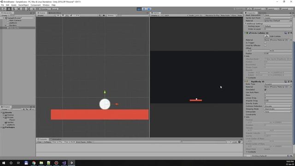
Task: Click the Step frame button
Action: point(149,9)
